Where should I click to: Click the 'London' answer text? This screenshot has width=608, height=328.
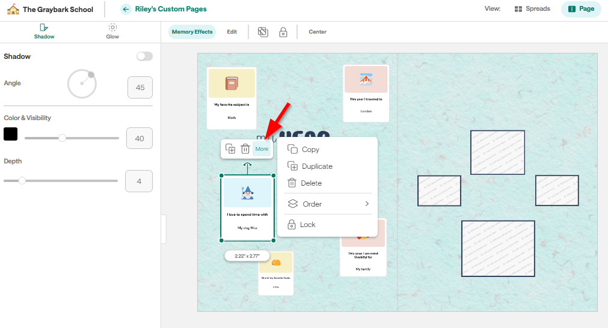[366, 111]
